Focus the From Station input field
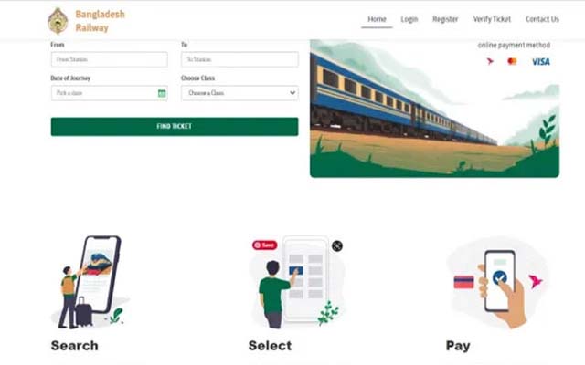585x365 pixels. click(x=110, y=59)
